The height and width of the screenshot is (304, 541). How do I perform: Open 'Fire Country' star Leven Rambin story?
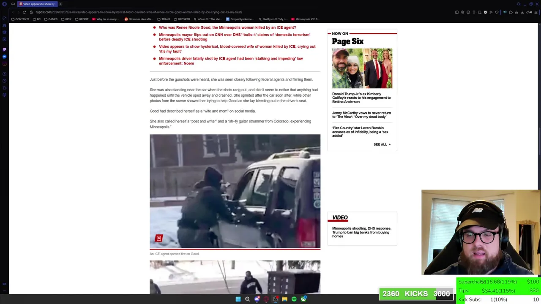click(360, 132)
